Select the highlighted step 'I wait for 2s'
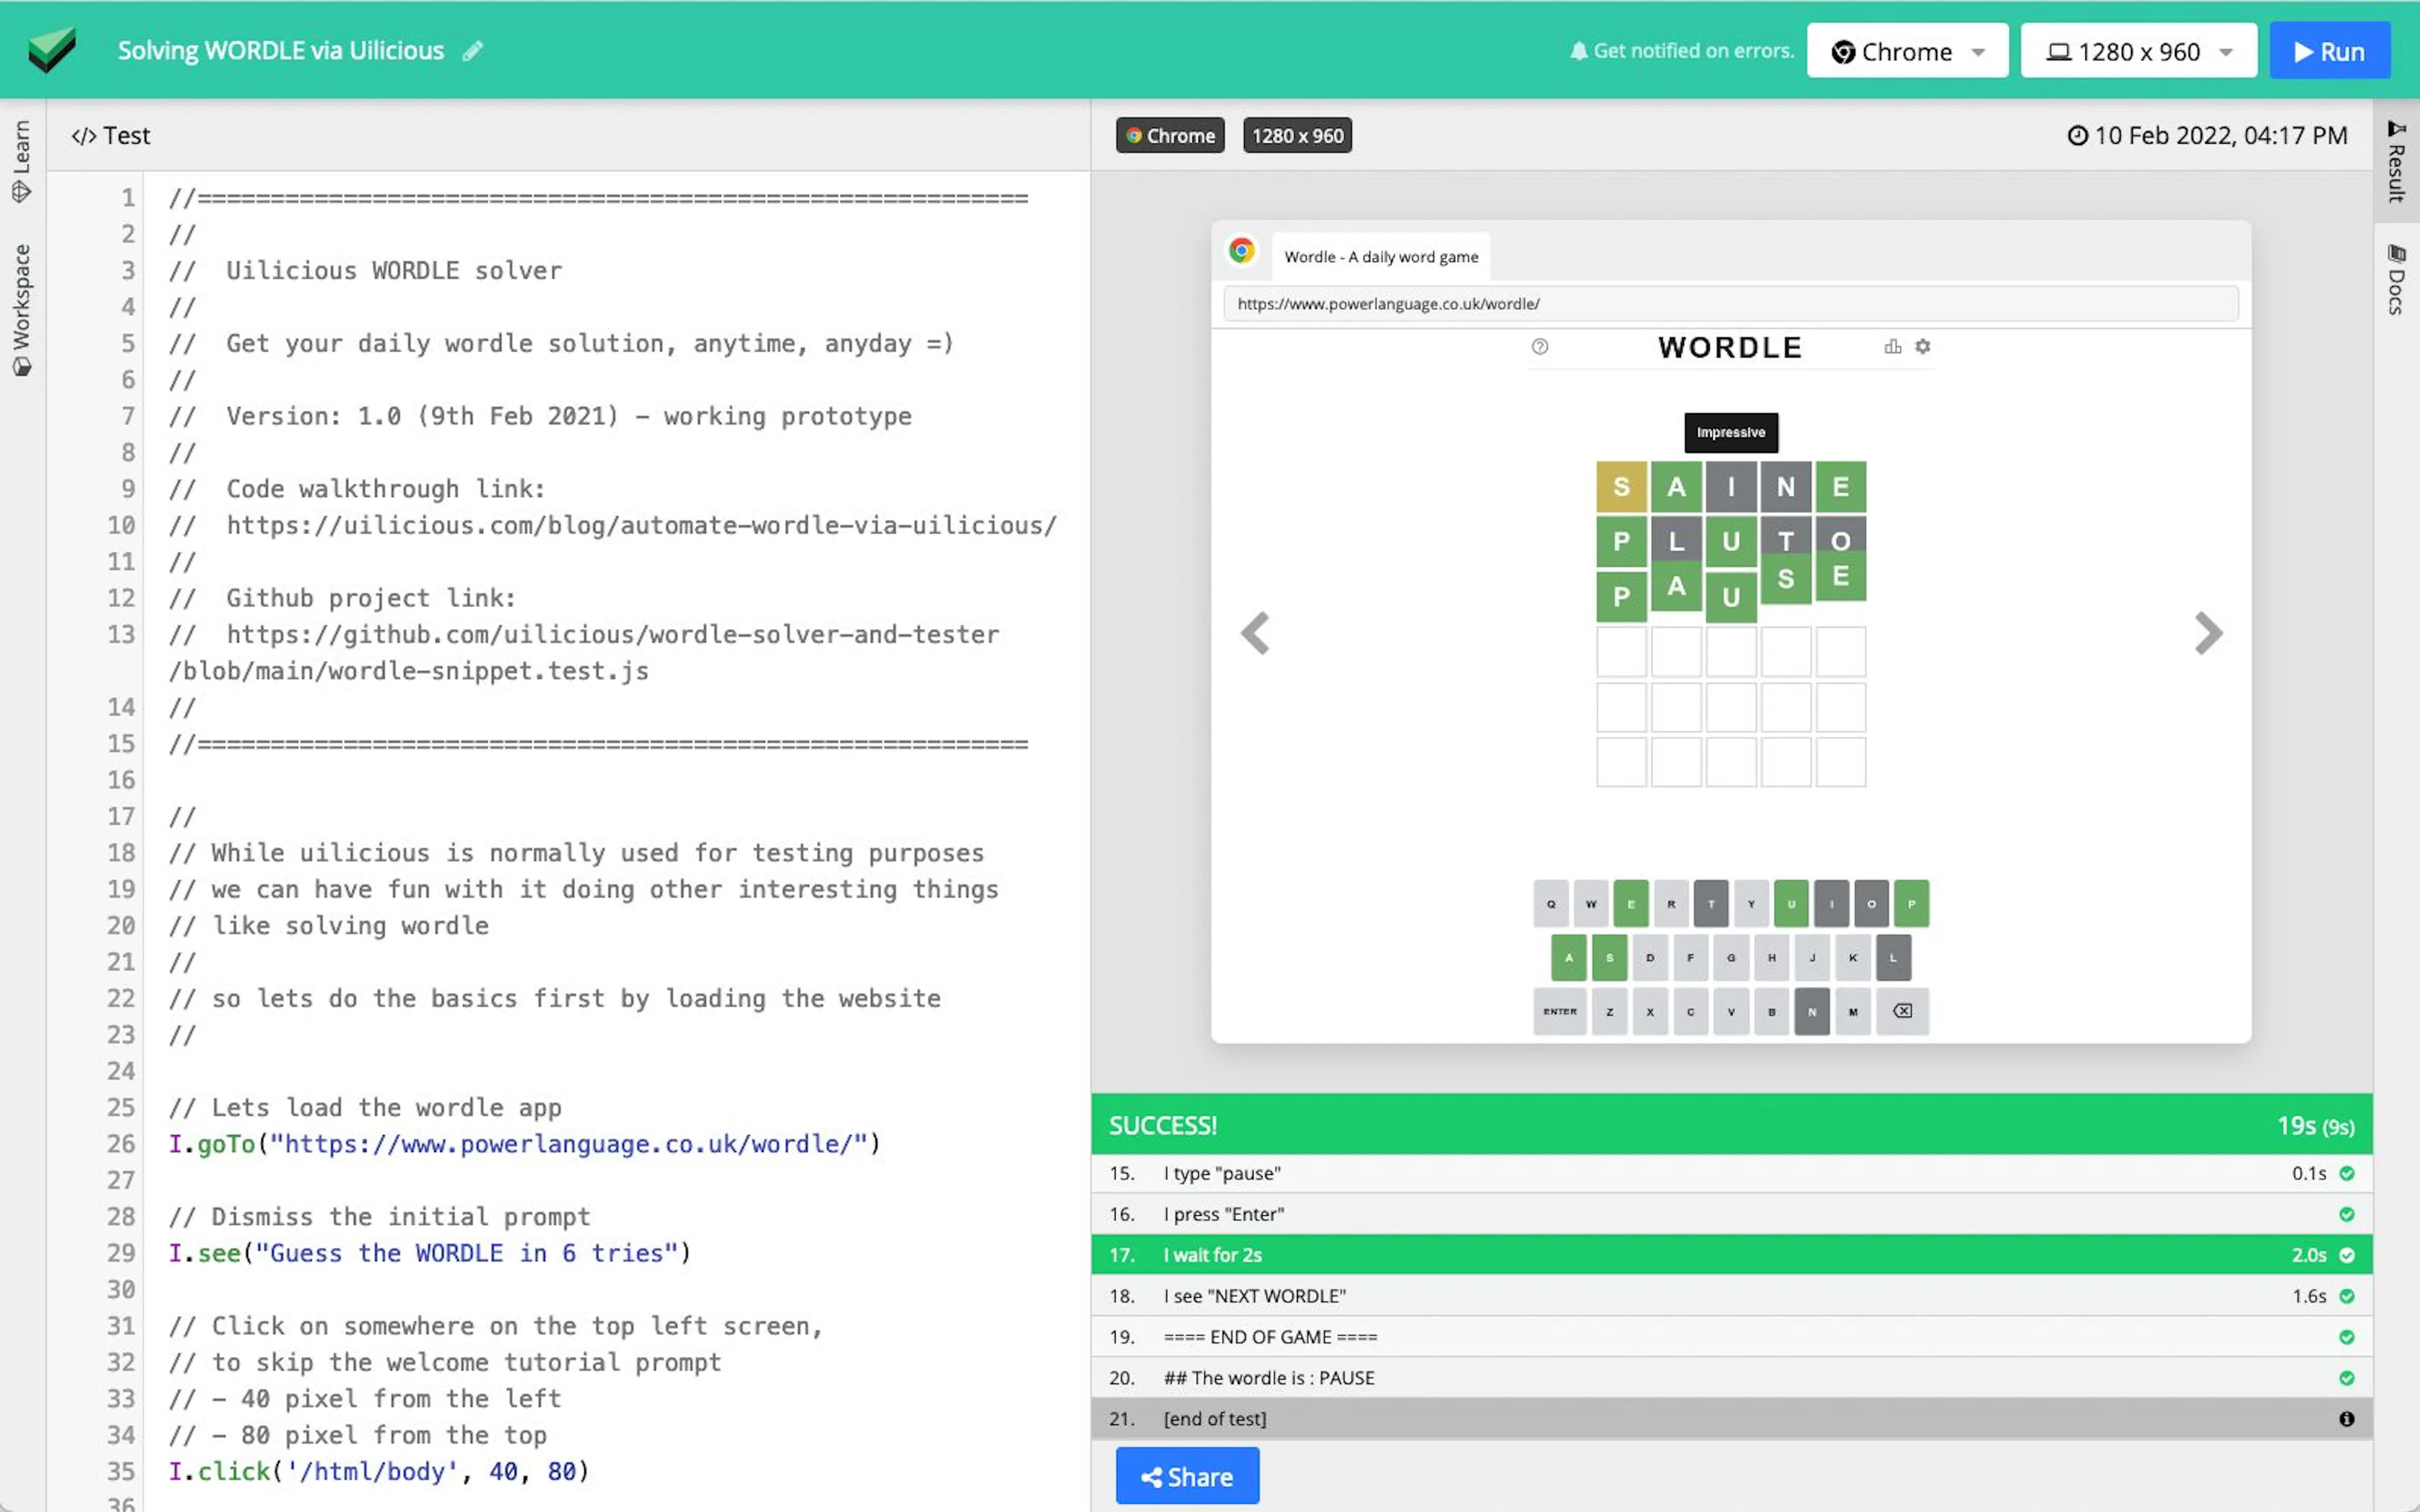This screenshot has width=2420, height=1512. (1731, 1256)
